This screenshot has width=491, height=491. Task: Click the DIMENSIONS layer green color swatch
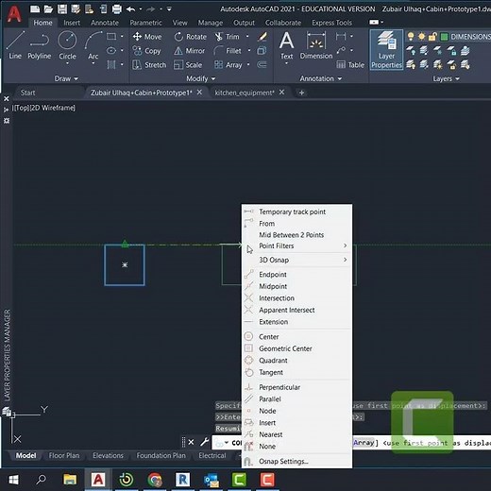point(444,37)
